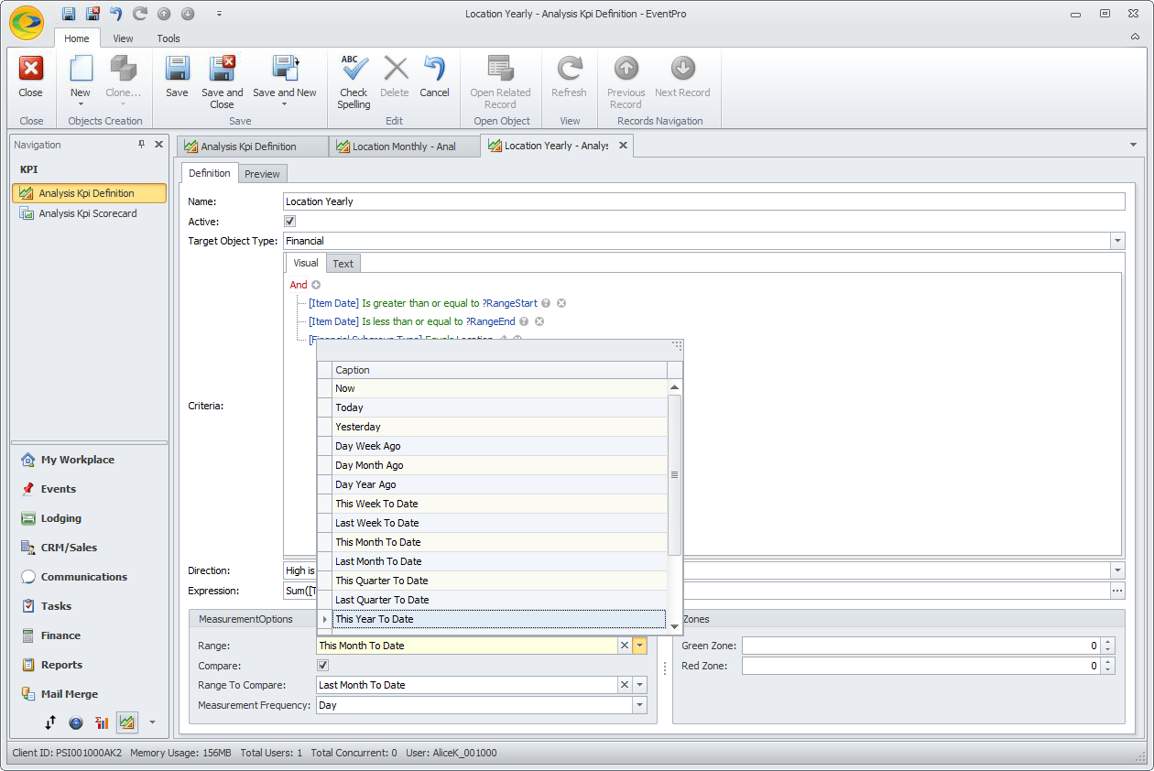Click into the Name input field
The height and width of the screenshot is (771, 1154).
(x=703, y=201)
